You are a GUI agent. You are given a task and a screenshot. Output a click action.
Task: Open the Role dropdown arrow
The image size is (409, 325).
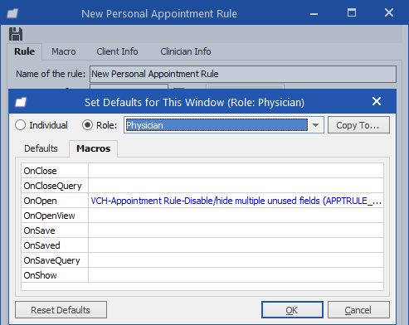pyautogui.click(x=315, y=125)
